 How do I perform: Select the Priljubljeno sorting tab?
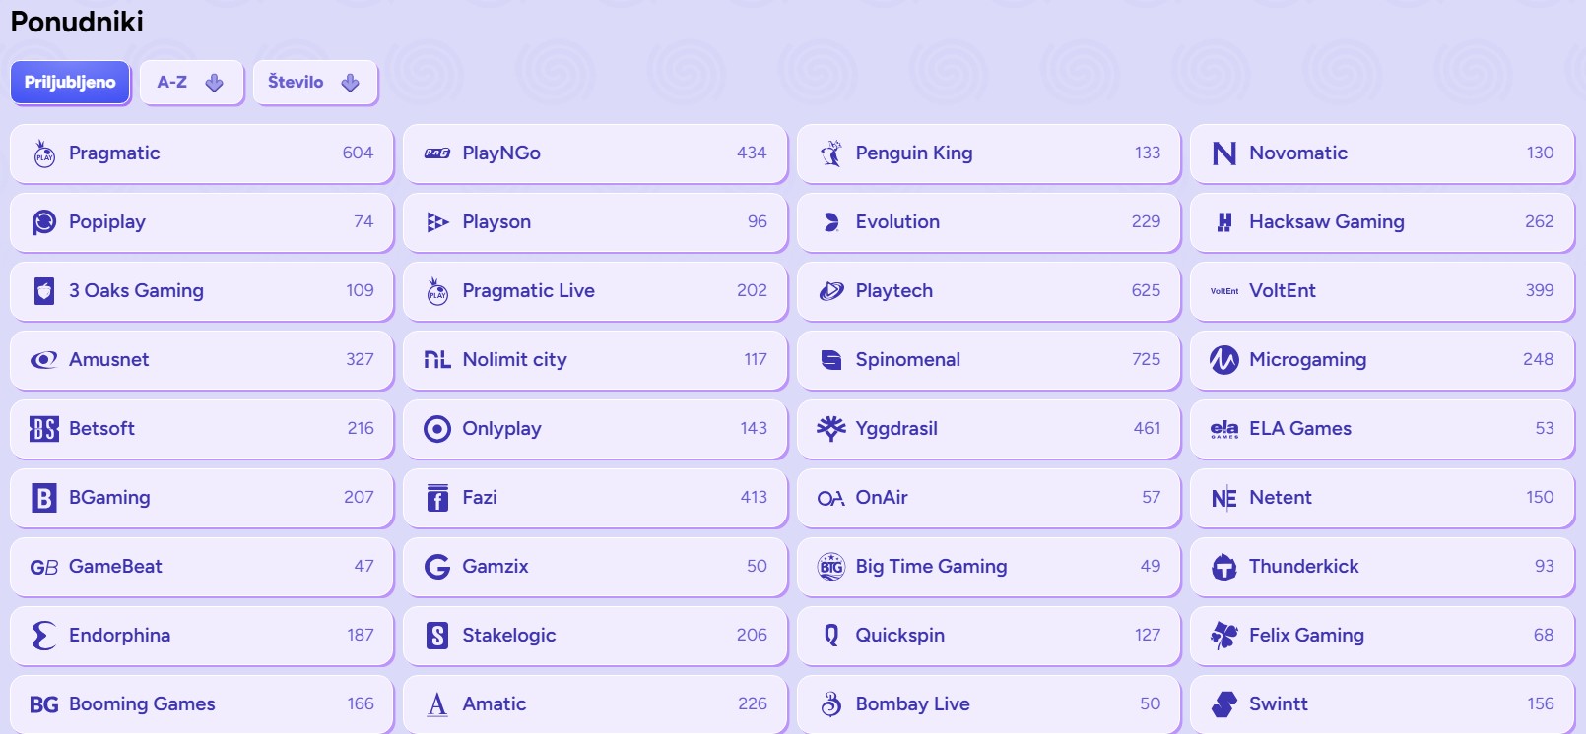(x=70, y=83)
